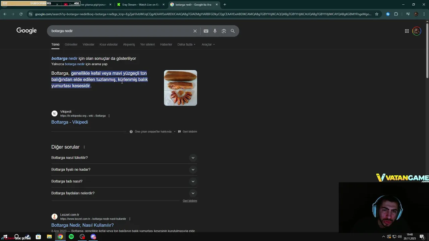This screenshot has height=241, width=429.
Task: Open a new tab with the plus button
Action: click(x=225, y=4)
